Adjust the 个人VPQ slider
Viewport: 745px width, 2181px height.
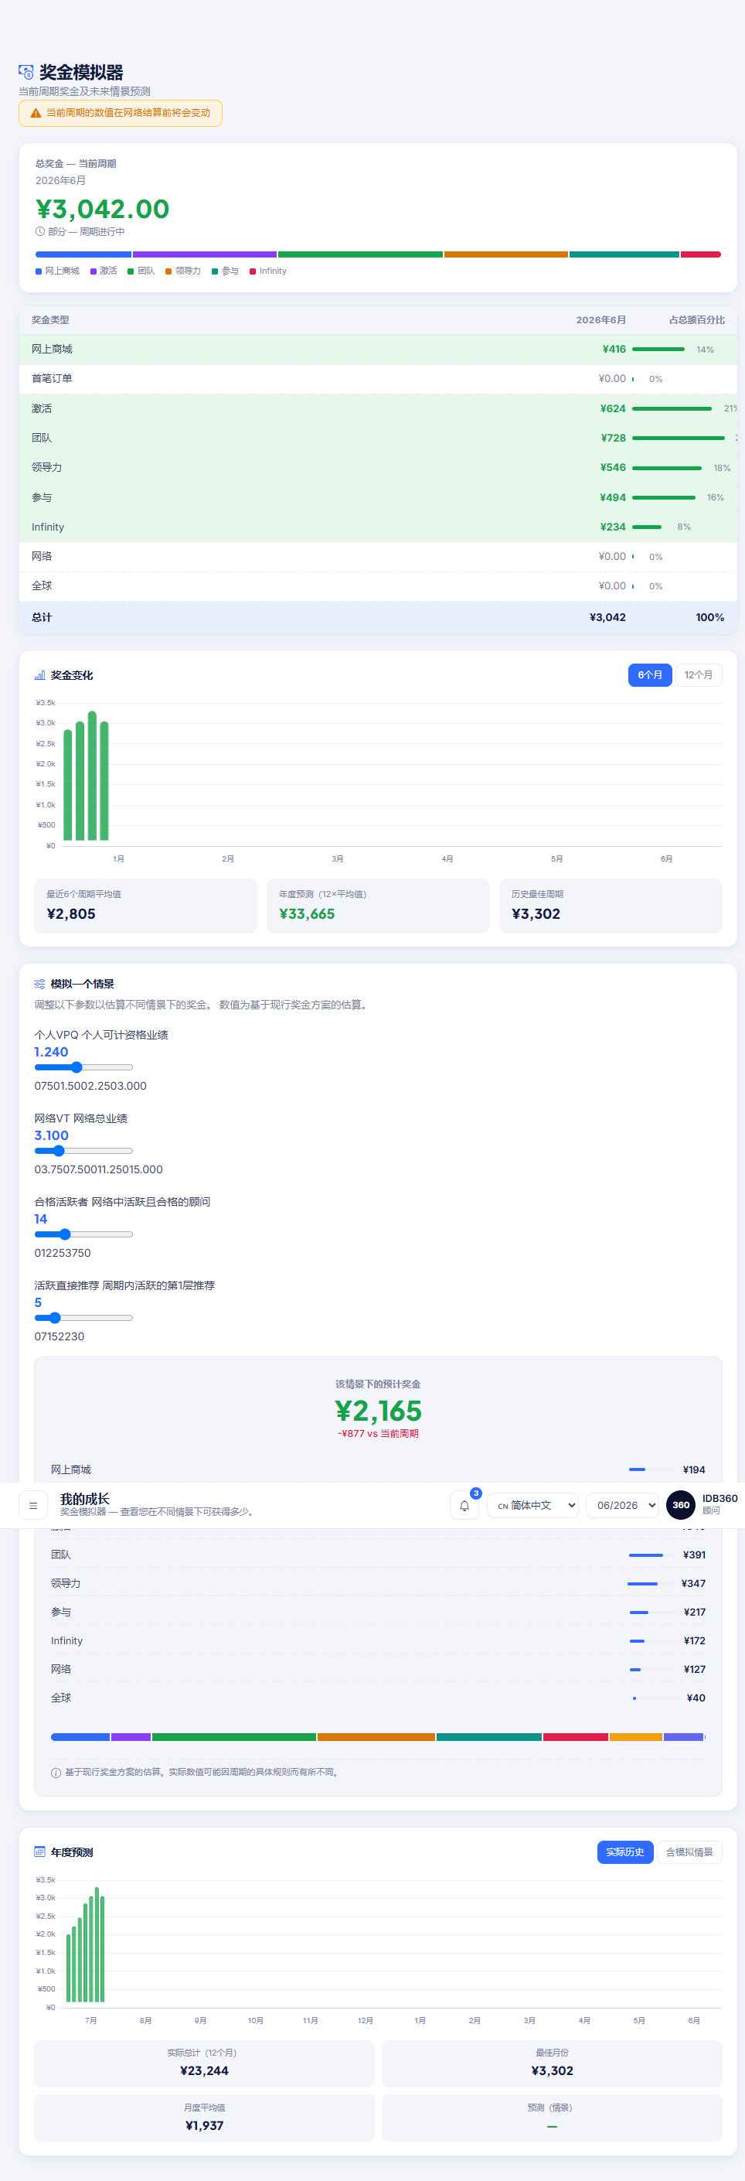coord(83,1067)
